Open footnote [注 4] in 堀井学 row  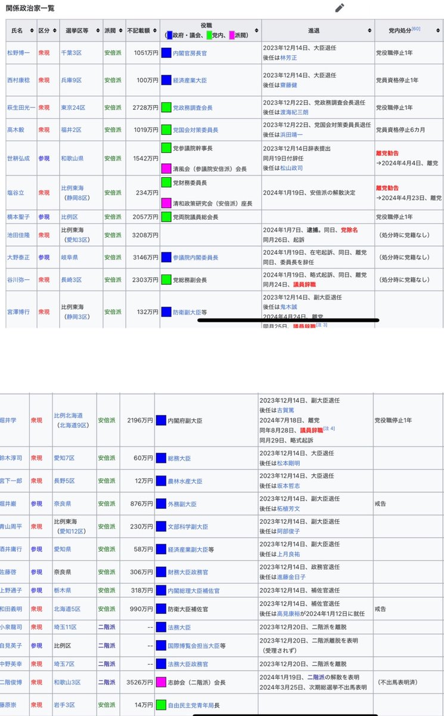(x=329, y=428)
